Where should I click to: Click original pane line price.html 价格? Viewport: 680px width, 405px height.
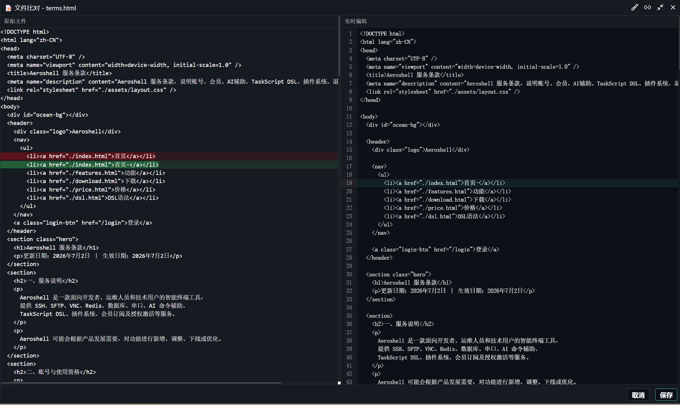(x=91, y=190)
